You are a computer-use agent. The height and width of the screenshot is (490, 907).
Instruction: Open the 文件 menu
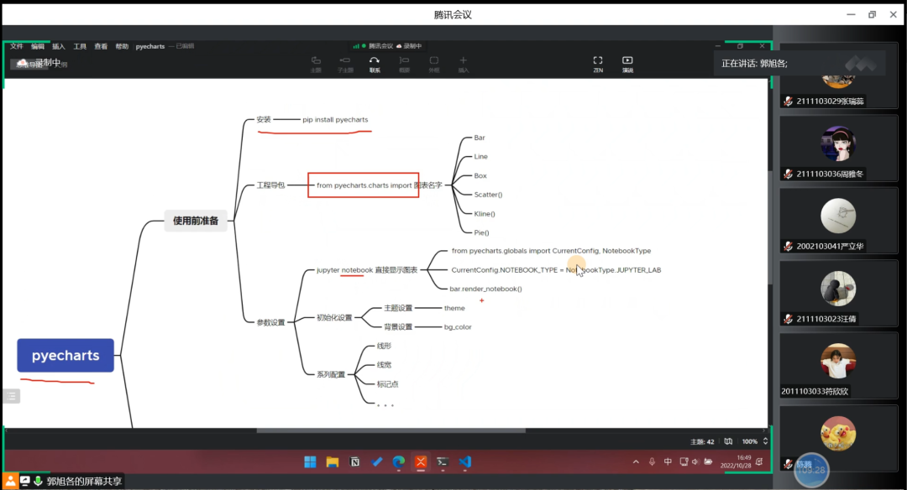click(16, 46)
